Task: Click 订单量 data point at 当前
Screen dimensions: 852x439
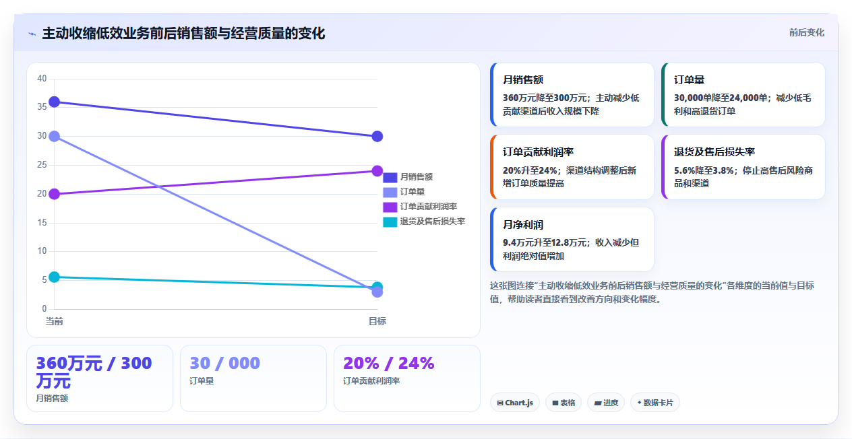Action: pyautogui.click(x=55, y=136)
